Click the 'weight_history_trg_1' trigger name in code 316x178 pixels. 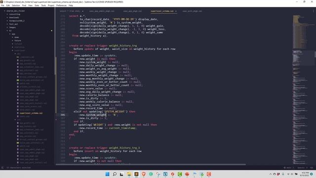click(124, 148)
